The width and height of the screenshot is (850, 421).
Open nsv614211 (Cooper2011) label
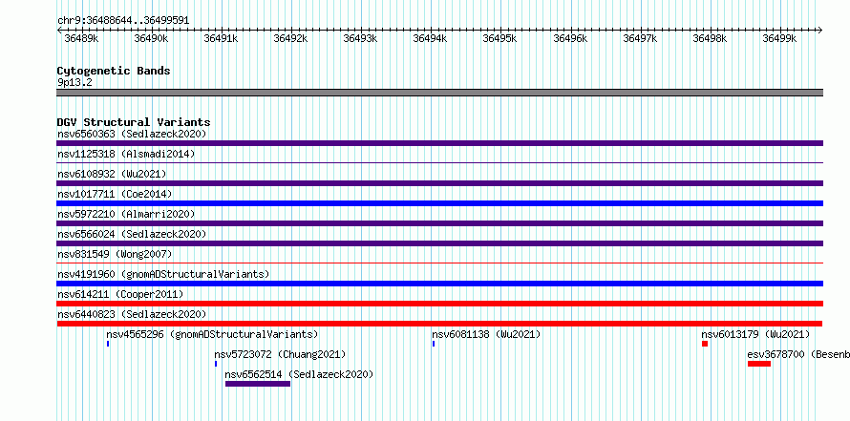click(x=120, y=294)
